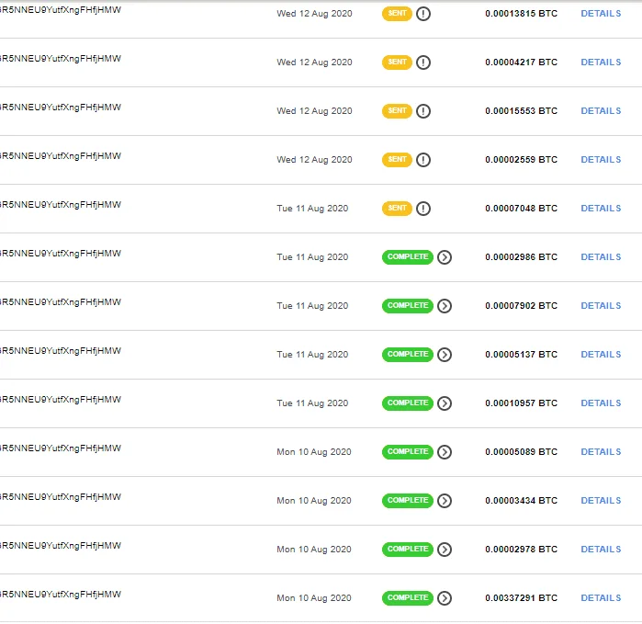This screenshot has width=642, height=624.
Task: Click wallet address on 0.00007048 BTC row
Action: pos(61,205)
